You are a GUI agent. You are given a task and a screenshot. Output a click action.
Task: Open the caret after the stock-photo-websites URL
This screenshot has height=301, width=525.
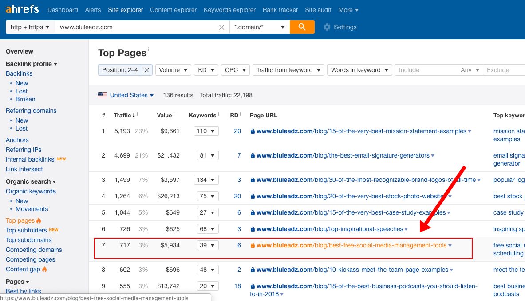pyautogui.click(x=450, y=197)
